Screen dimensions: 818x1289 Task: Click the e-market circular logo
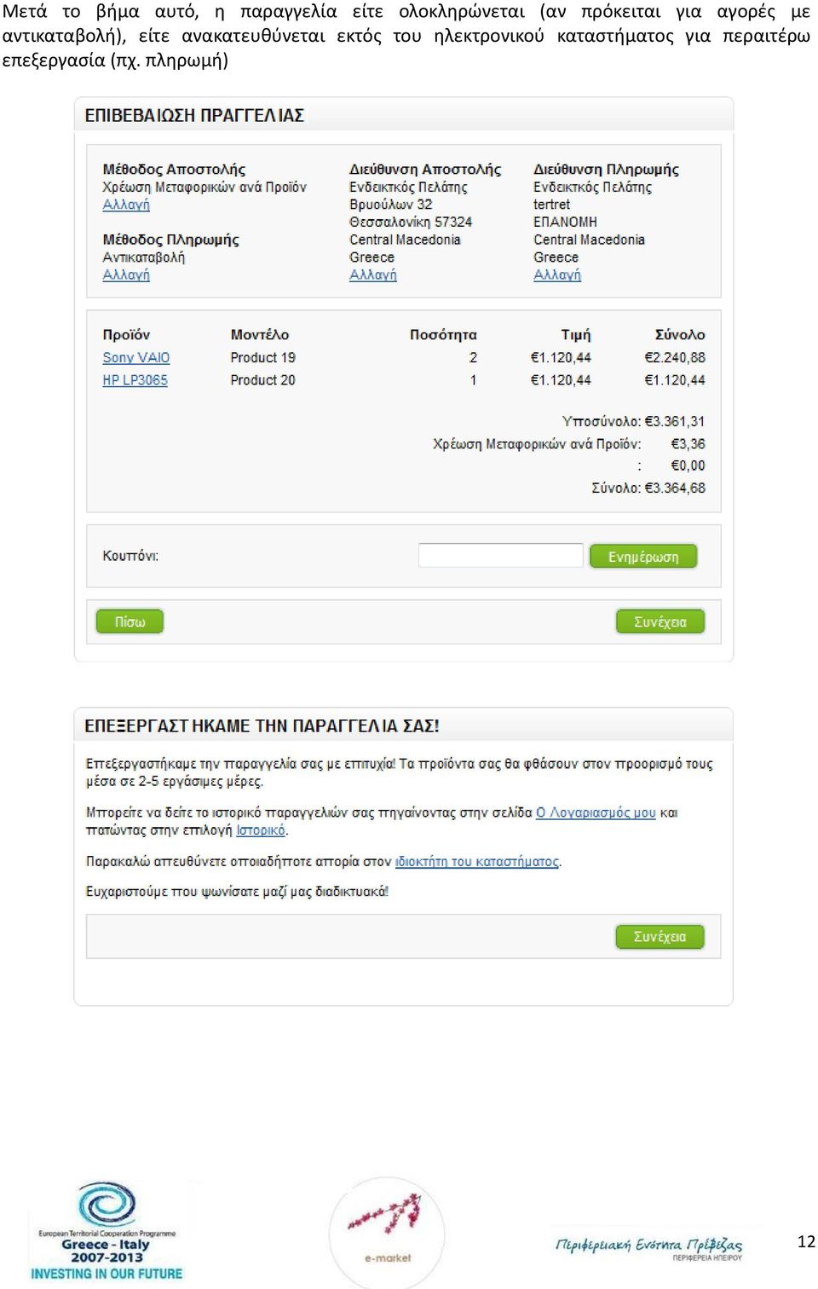pyautogui.click(x=387, y=1230)
